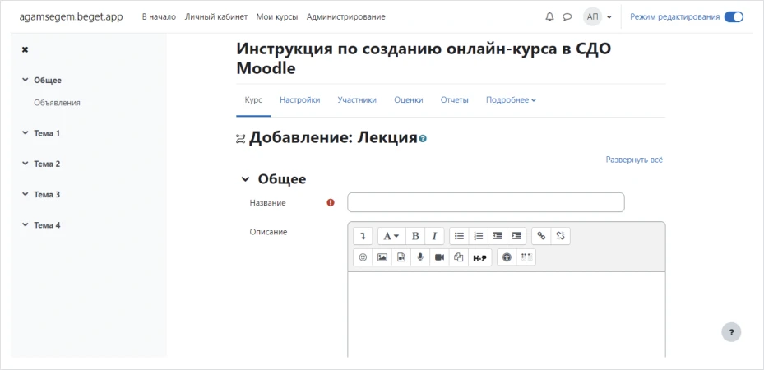Image resolution: width=764 pixels, height=370 pixels.
Task: Collapse the Общее form section
Action: [245, 179]
